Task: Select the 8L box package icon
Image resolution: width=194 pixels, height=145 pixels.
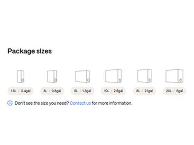Action: coord(144,76)
